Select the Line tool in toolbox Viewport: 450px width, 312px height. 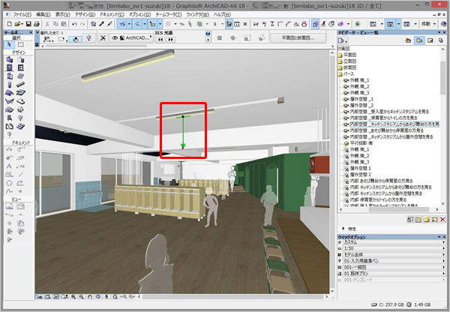(x=21, y=175)
